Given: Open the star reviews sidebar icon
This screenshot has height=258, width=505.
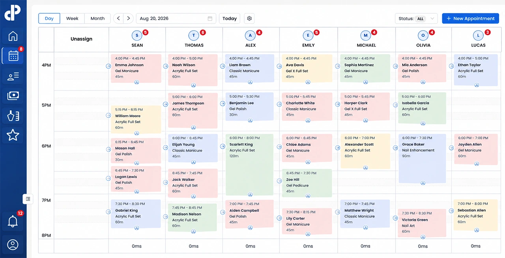Looking at the screenshot, I should 13,135.
